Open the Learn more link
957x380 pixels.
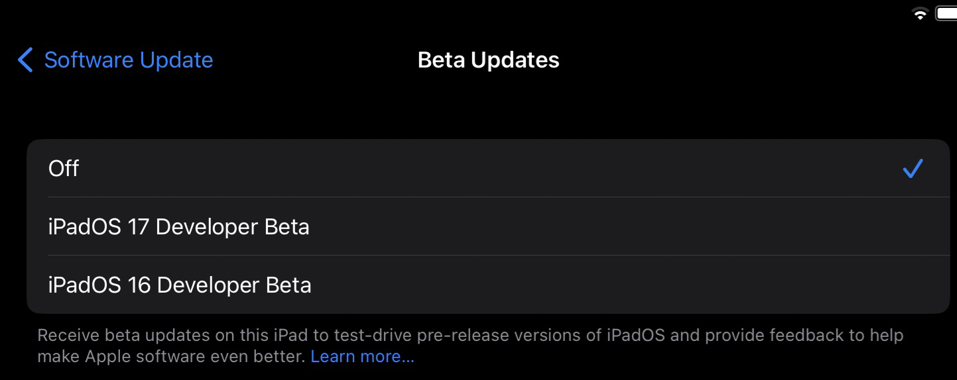coord(362,356)
